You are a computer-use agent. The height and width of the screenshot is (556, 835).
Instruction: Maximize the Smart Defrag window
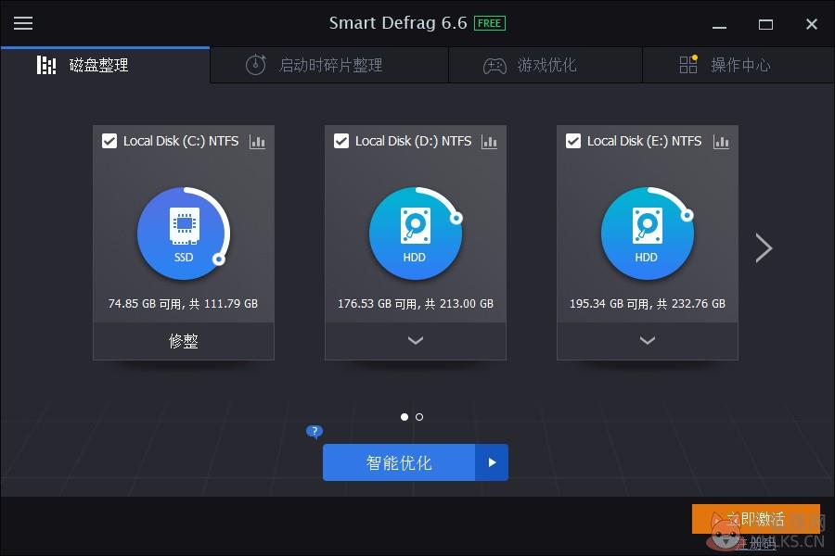coord(765,24)
